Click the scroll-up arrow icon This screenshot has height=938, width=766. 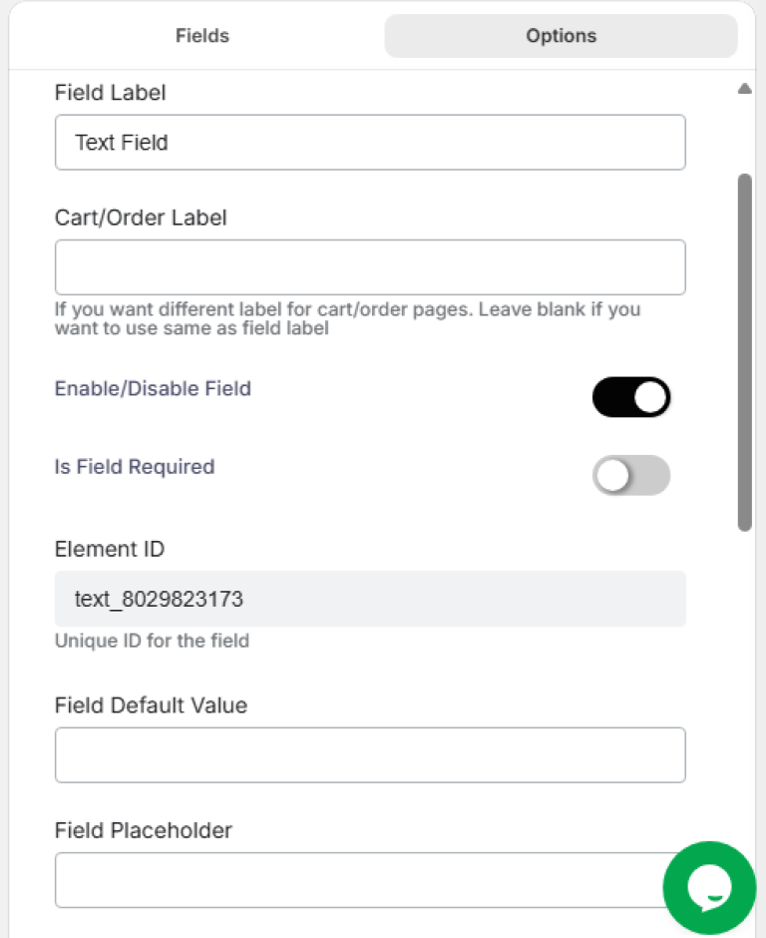click(745, 88)
